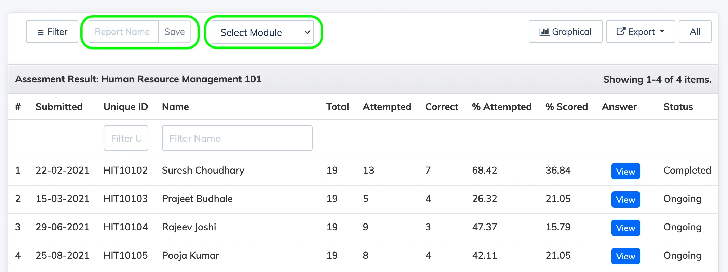Viewport: 728px width, 272px height.
Task: Click the Filter Name field
Action: (x=237, y=138)
